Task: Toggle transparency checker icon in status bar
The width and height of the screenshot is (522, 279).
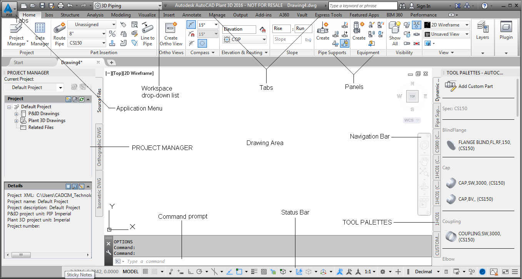Action: pyautogui.click(x=264, y=271)
